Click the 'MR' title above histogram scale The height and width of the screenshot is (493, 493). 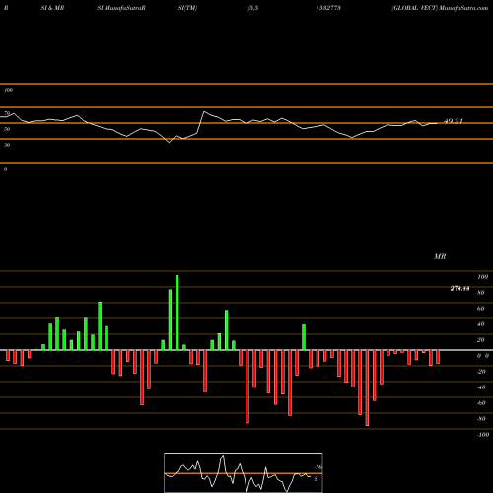point(440,256)
